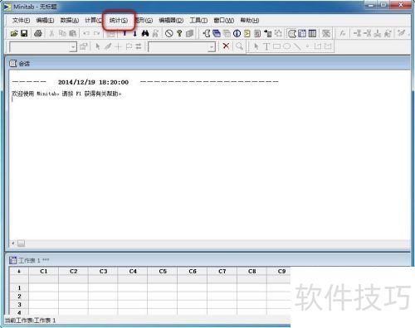Screen dimensions: 415x328
Task: Select the Ellipse drawing tool
Action: (x=287, y=46)
